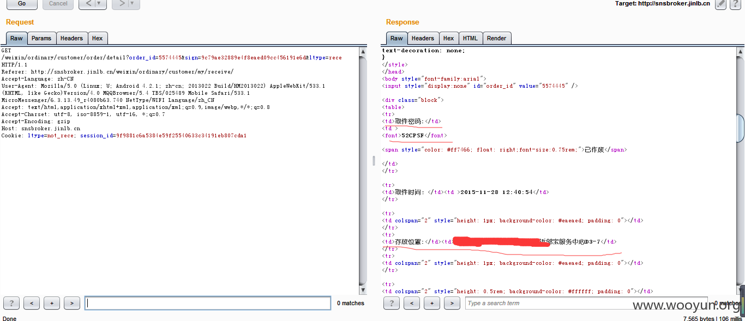Click the text-decoration: none line
The image size is (745, 321).
click(x=424, y=50)
